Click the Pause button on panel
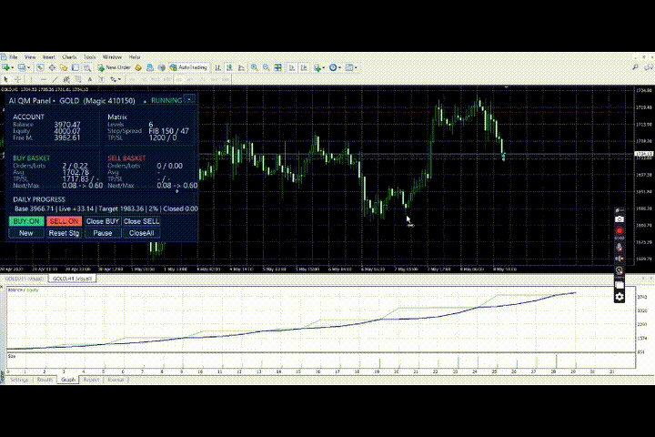 click(x=102, y=233)
